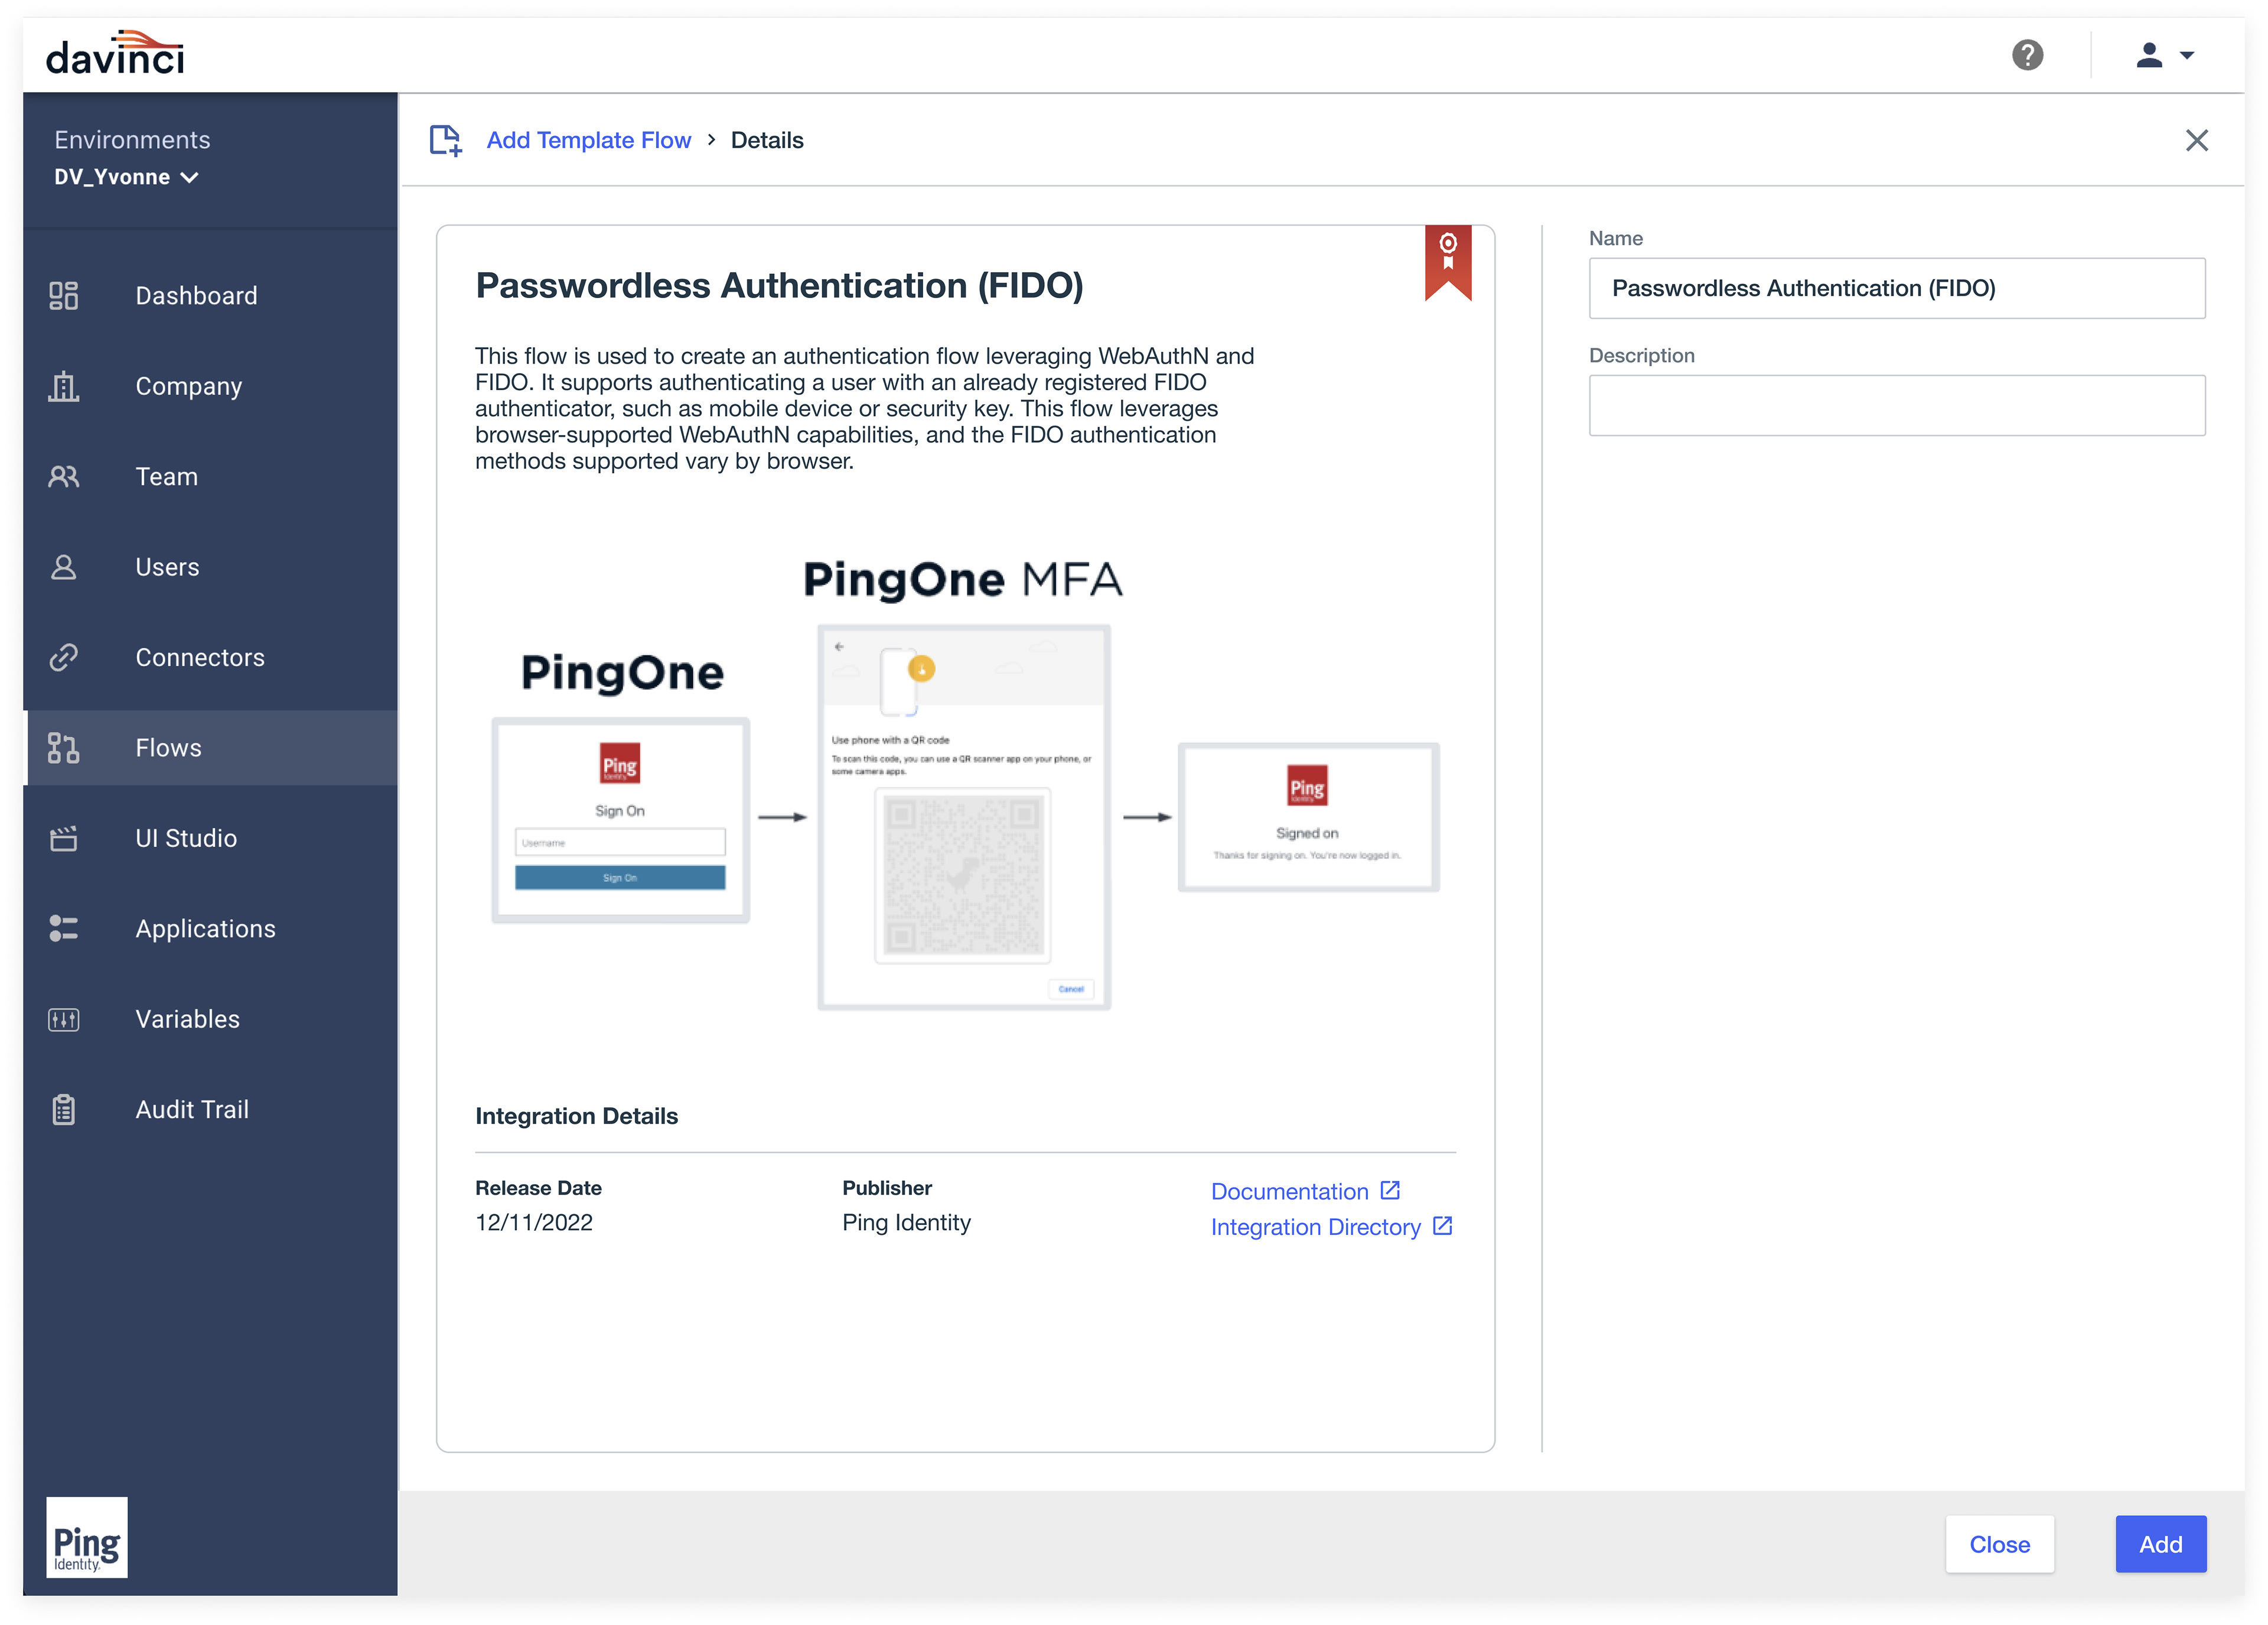Click the Applications list icon
This screenshot has width=2268, height=1625.
pyautogui.click(x=63, y=928)
